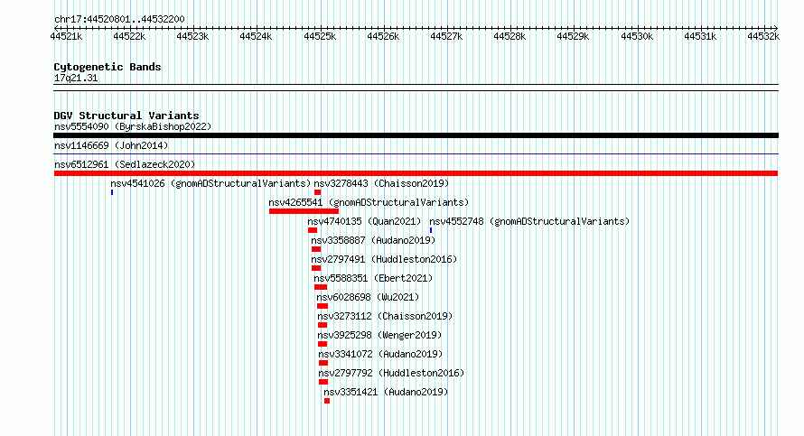804x436 pixels.
Task: Click the 44532k ruler tick label
Action: tap(763, 36)
